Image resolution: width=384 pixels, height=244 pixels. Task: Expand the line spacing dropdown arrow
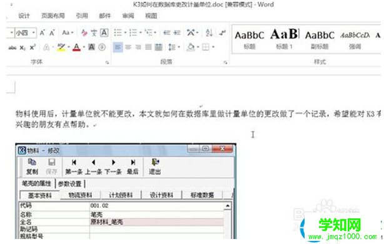pos(179,47)
